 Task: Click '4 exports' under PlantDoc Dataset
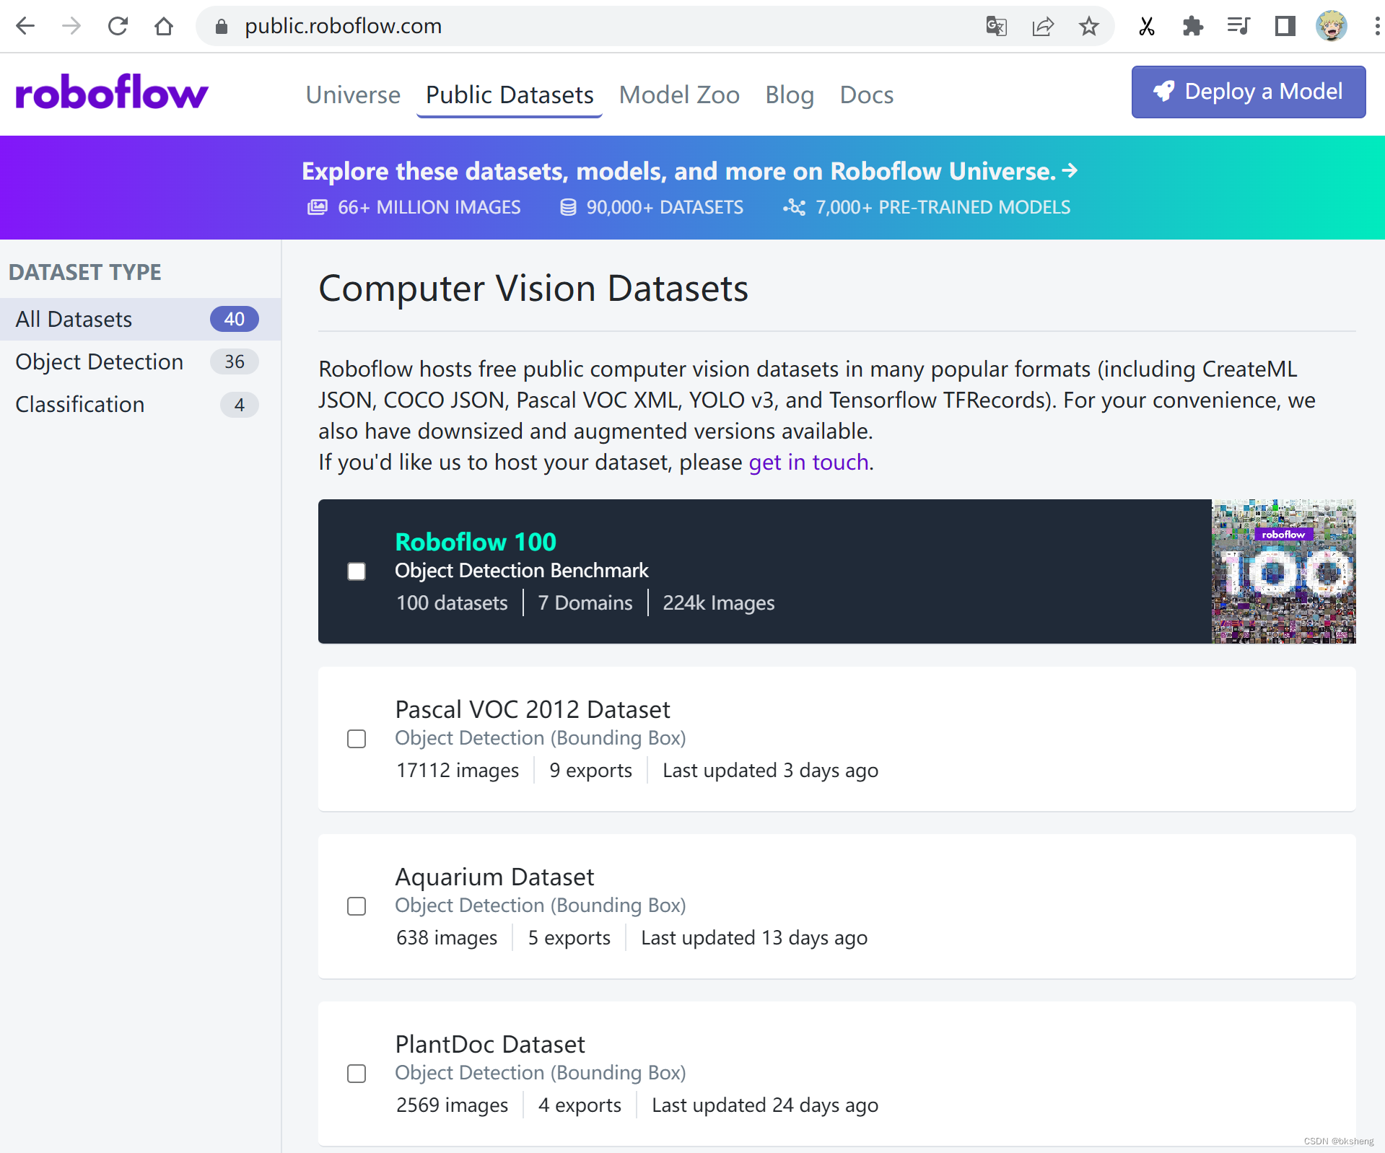(x=580, y=1105)
